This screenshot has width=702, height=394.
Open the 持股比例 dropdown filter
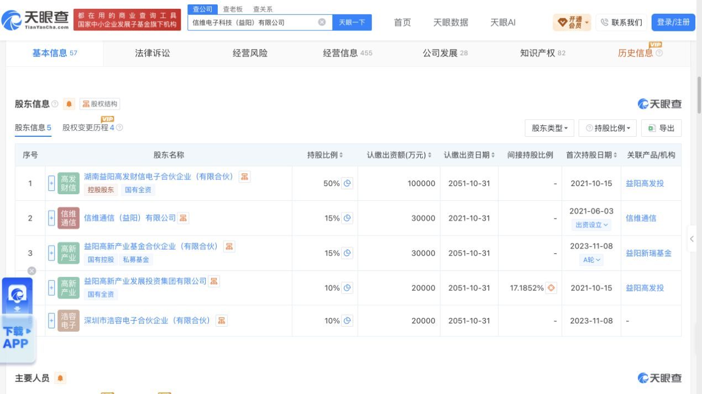pos(608,128)
